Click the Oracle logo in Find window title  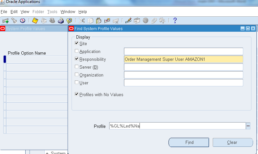click(71, 29)
